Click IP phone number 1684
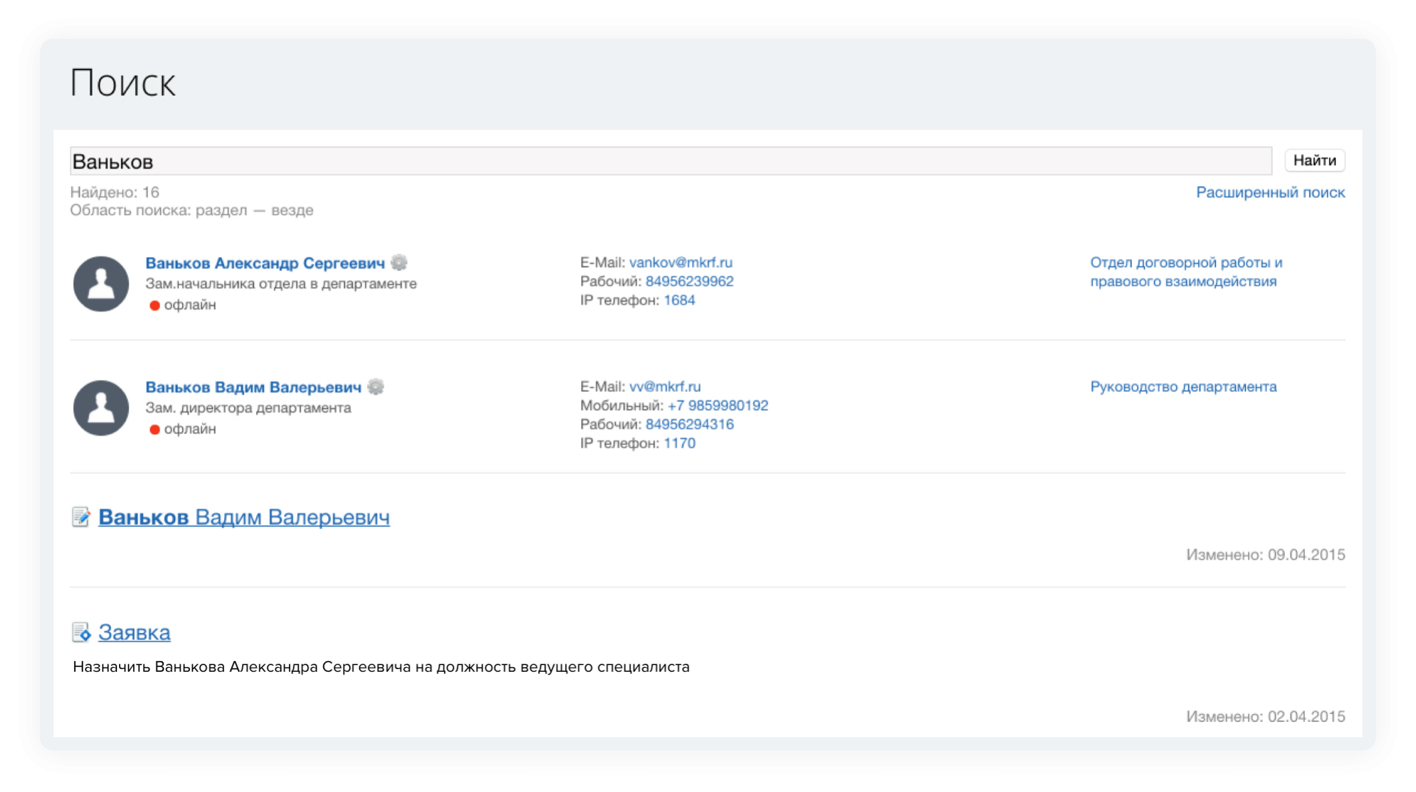The image size is (1416, 792). pyautogui.click(x=679, y=300)
